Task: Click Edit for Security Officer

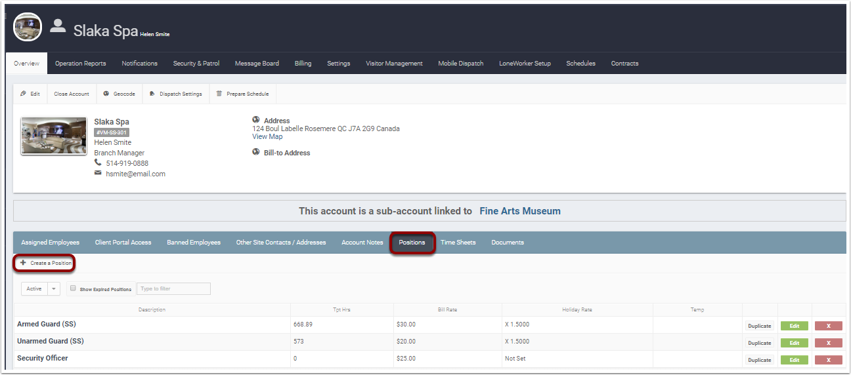Action: pyautogui.click(x=795, y=360)
